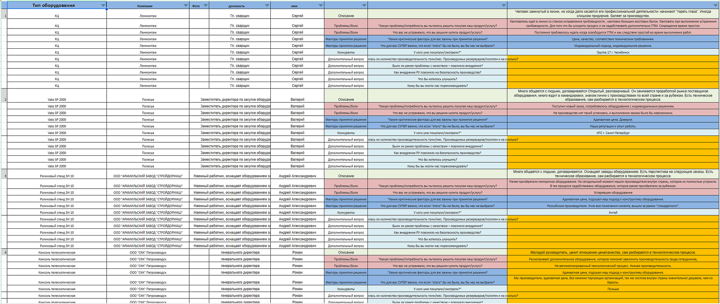Open the filter dropdown for Фото column

coord(205,6)
